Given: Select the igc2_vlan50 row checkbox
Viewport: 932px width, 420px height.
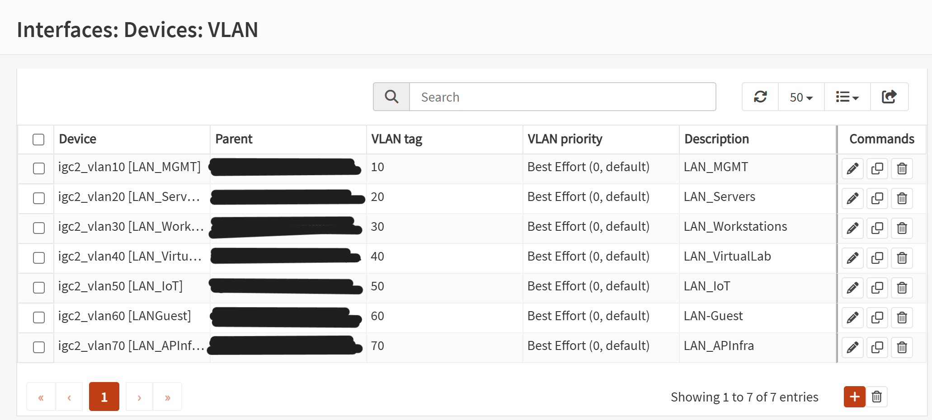Looking at the screenshot, I should (39, 288).
